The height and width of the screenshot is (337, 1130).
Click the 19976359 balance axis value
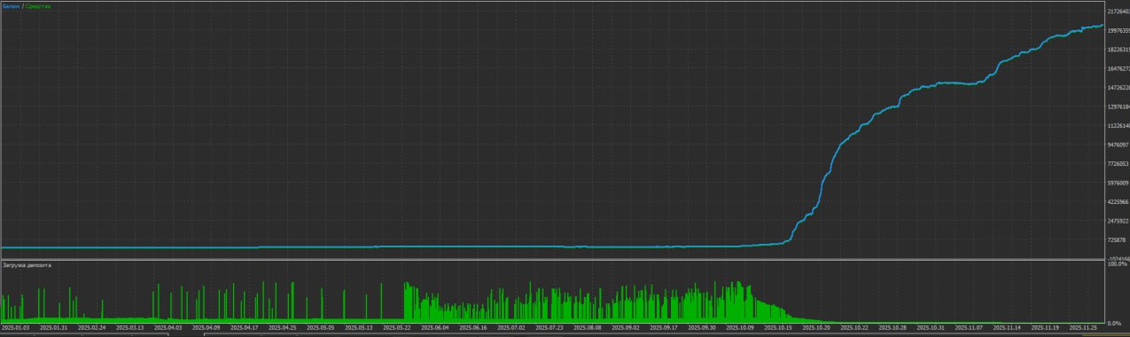point(1118,30)
